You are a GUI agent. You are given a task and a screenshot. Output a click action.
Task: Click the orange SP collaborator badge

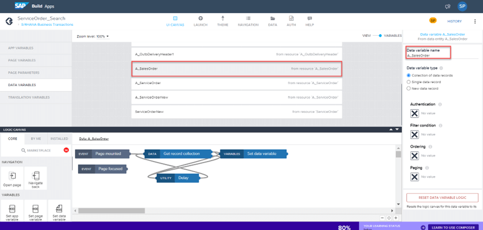pyautogui.click(x=433, y=21)
